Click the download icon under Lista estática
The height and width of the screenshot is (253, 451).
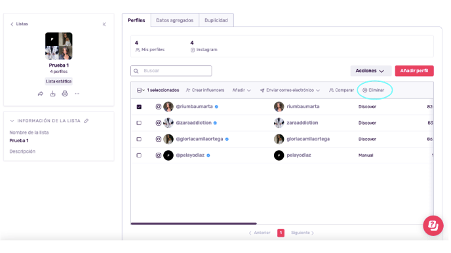tap(52, 94)
